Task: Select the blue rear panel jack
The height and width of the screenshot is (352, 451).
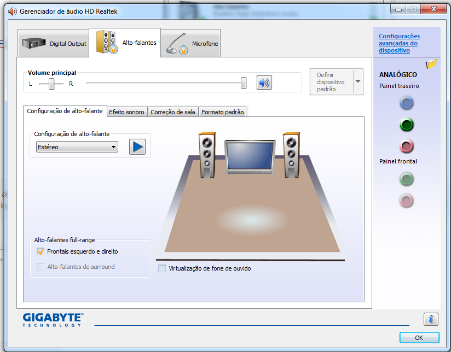Action: click(x=407, y=103)
